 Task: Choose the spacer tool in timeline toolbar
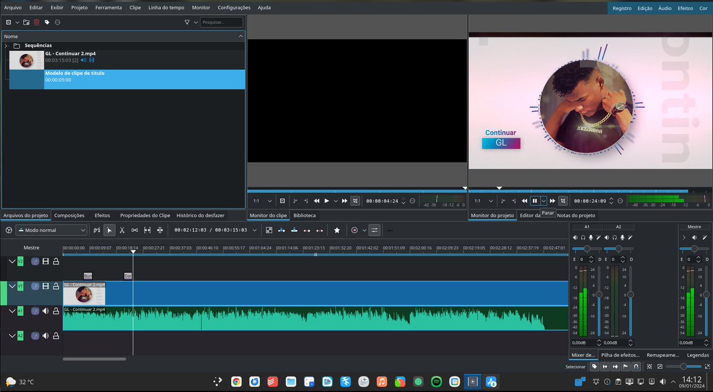point(135,230)
